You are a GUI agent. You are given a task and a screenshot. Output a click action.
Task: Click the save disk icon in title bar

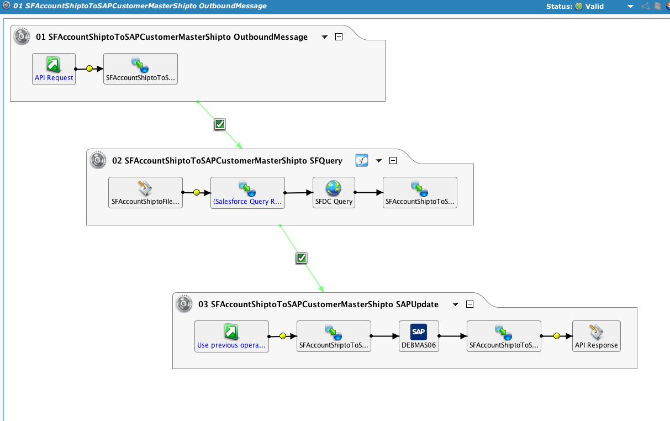tap(657, 7)
